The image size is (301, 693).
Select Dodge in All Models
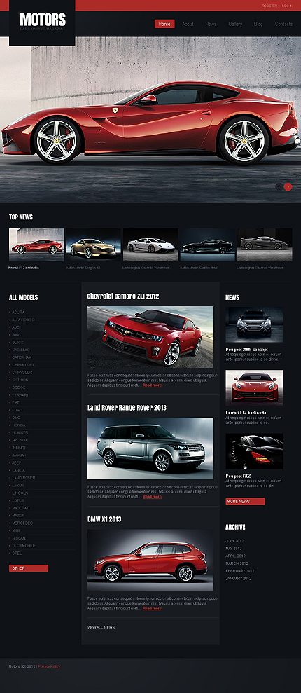coord(18,387)
